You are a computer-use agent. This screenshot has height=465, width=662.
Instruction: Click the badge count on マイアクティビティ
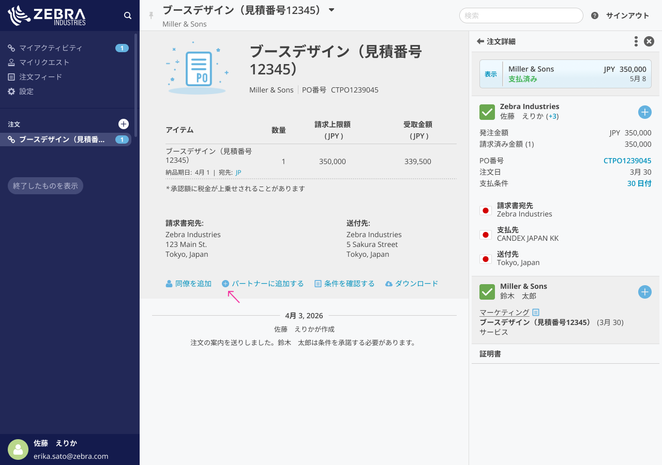[x=122, y=48]
